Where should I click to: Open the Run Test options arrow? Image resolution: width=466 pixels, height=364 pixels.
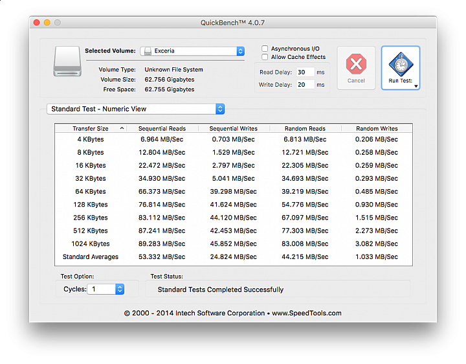pyautogui.click(x=416, y=86)
